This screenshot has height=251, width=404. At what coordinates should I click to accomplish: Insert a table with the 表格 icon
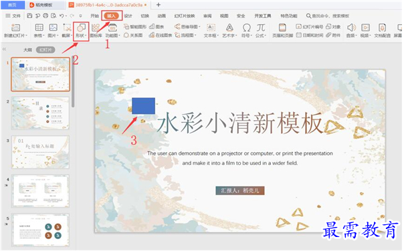[39, 27]
